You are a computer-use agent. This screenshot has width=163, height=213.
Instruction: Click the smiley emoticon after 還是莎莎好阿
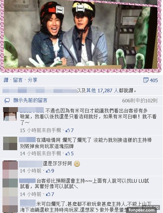(77, 164)
